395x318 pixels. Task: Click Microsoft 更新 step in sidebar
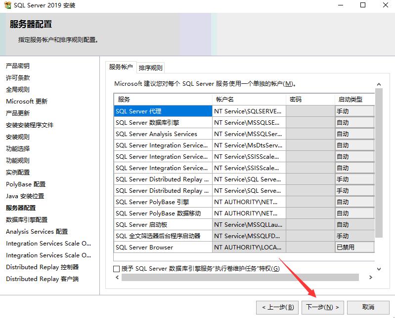[27, 101]
